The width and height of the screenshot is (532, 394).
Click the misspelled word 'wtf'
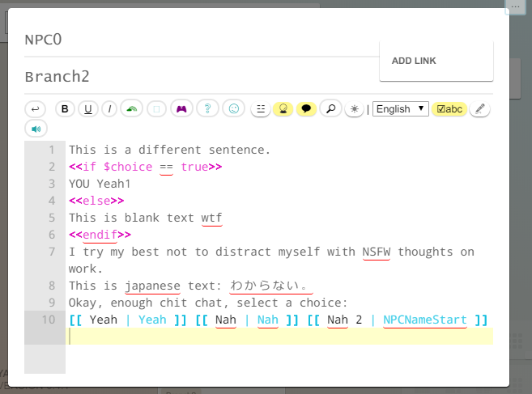pyautogui.click(x=211, y=218)
